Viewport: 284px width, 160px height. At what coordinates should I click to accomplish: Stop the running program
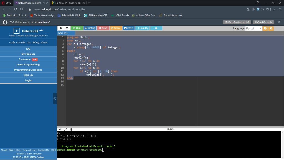(103, 28)
